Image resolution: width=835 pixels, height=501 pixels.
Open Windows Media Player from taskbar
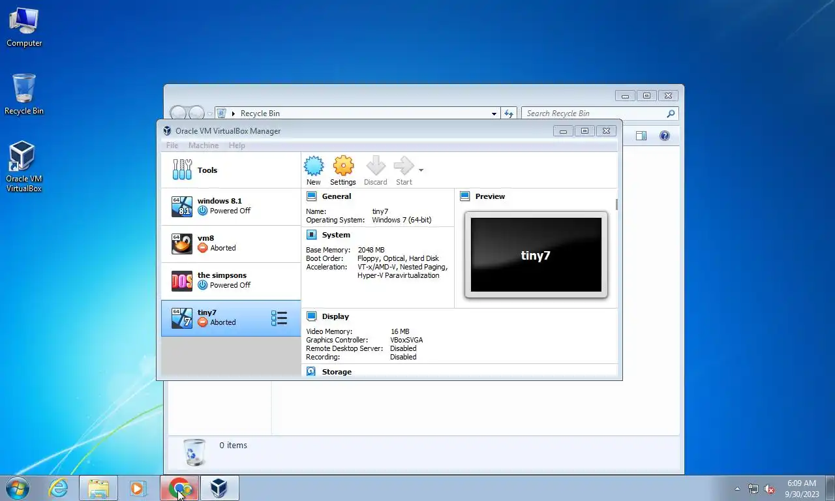pos(138,488)
